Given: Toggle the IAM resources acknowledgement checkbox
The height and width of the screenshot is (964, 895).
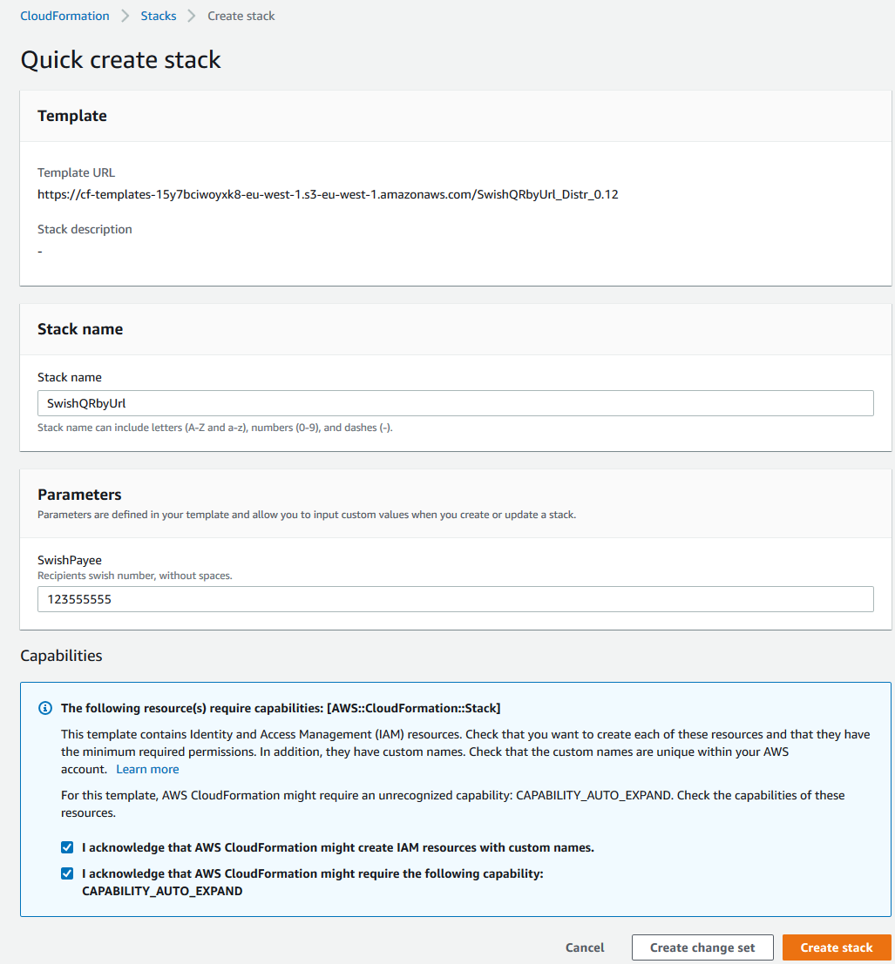Looking at the screenshot, I should tap(67, 847).
